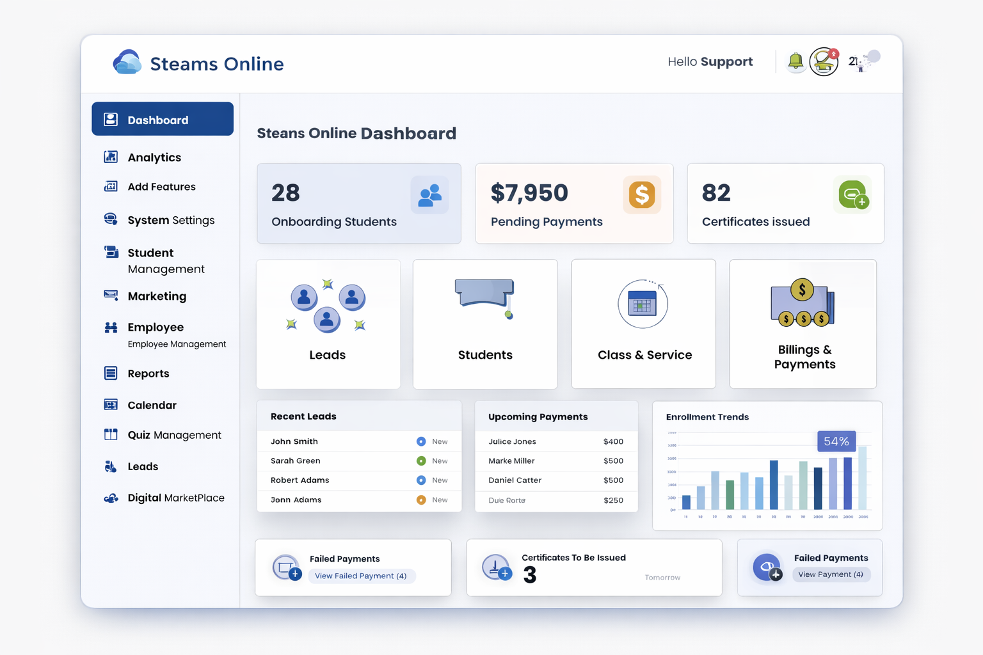Open the Digital MarketPlace icon
This screenshot has width=983, height=655.
pos(110,498)
